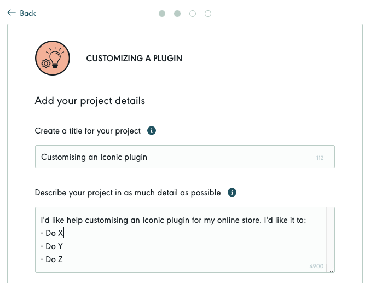Image resolution: width=370 pixels, height=283 pixels.
Task: Jump to the third progress step dot
Action: pos(193,14)
